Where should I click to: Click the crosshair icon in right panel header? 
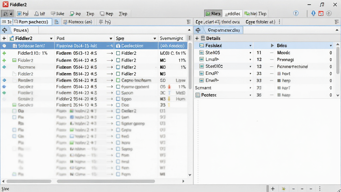tap(198, 30)
